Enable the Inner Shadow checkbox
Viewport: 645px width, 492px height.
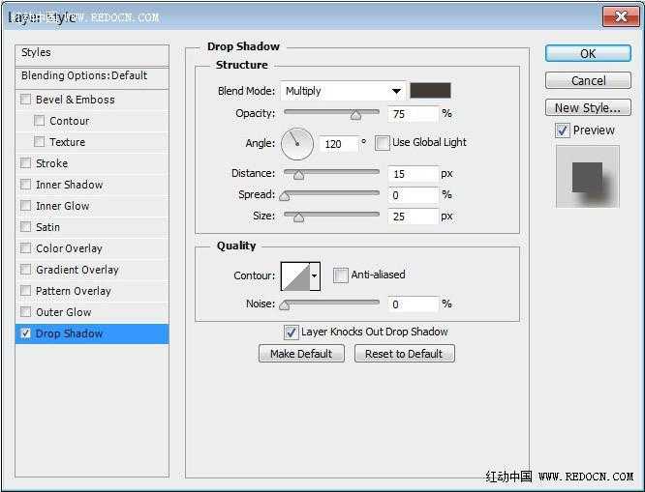click(x=25, y=185)
